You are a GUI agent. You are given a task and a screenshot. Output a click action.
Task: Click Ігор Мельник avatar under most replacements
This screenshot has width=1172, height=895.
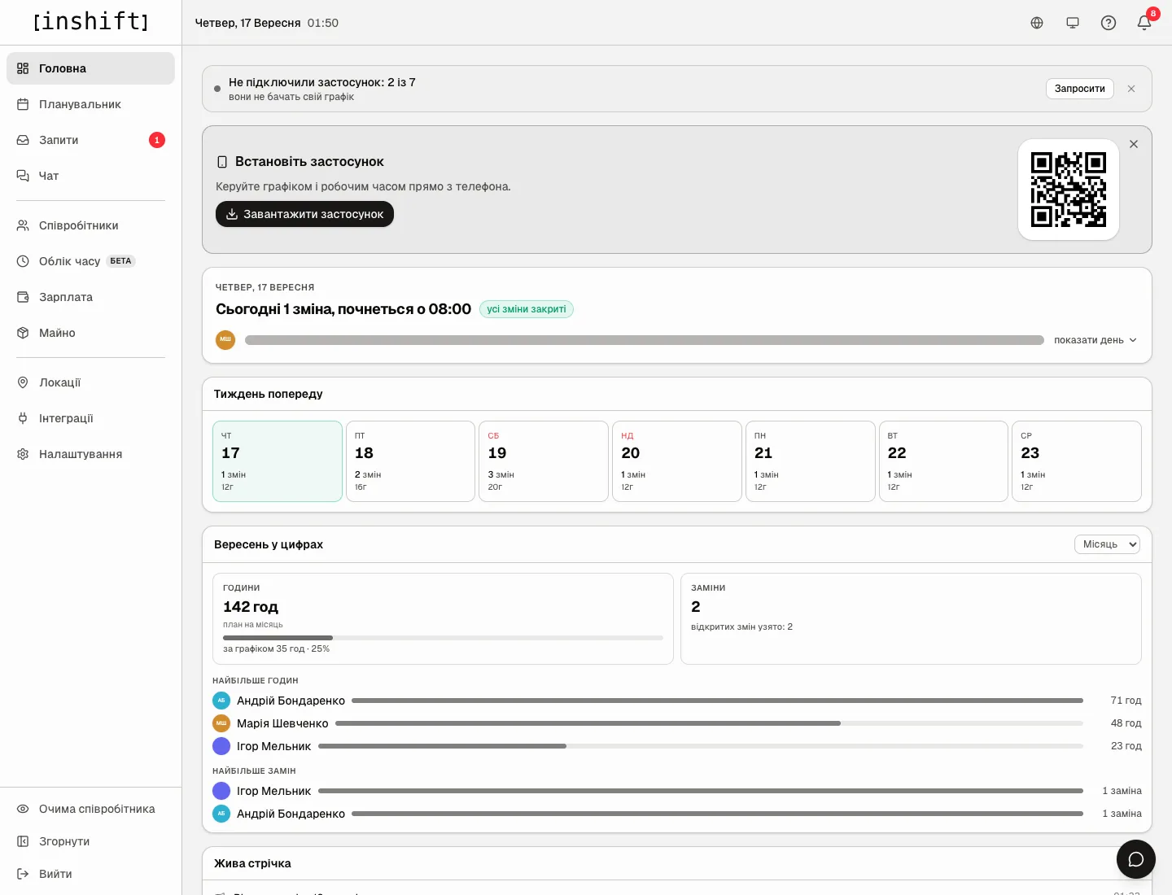coord(221,791)
